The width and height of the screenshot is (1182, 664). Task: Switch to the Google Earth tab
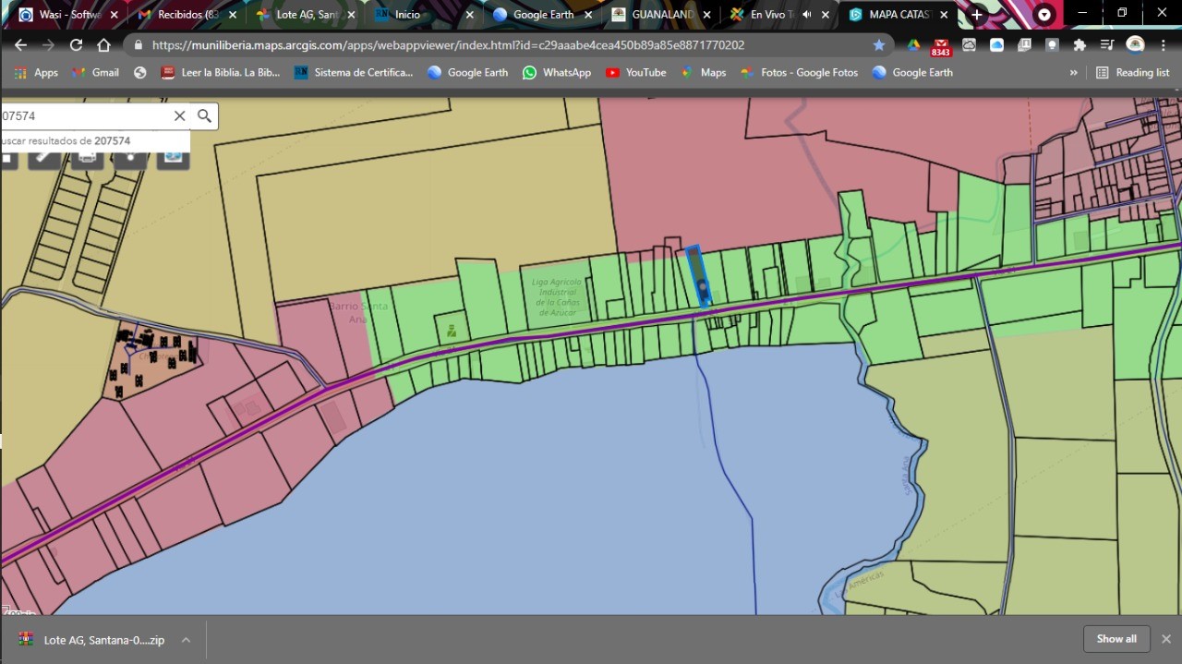coord(543,14)
